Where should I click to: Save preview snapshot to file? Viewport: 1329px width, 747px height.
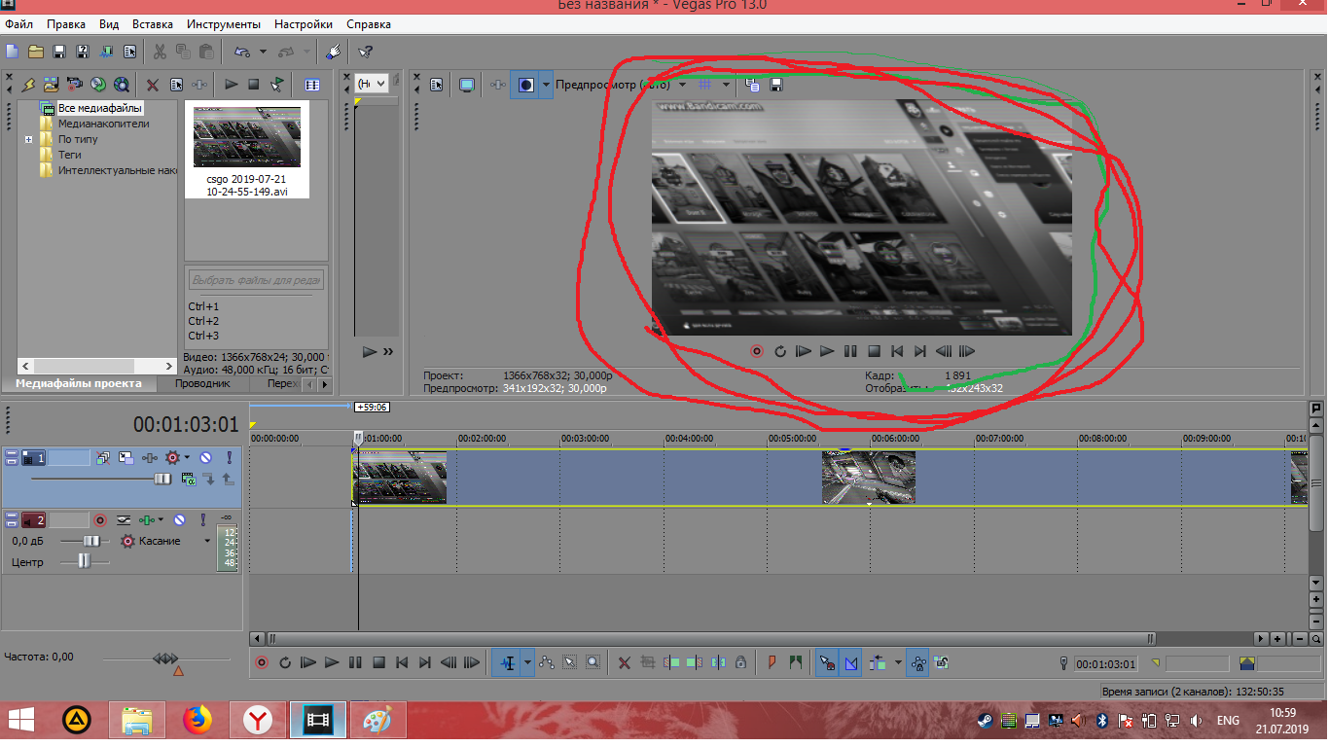pyautogui.click(x=775, y=85)
